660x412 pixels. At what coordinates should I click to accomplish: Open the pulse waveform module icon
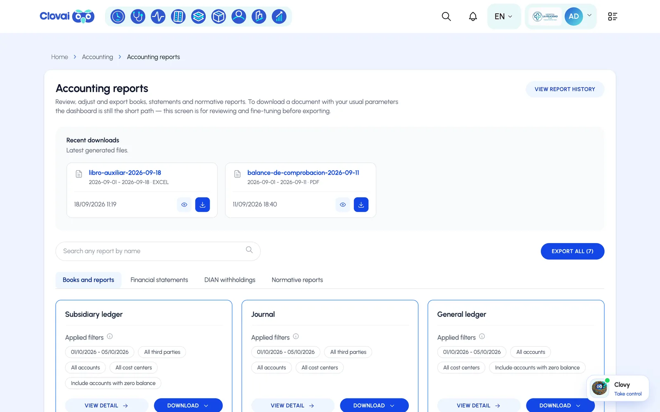(158, 16)
